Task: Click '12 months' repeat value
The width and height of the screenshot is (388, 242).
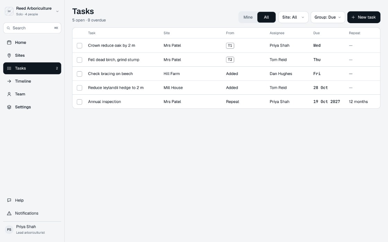Action: pyautogui.click(x=358, y=102)
